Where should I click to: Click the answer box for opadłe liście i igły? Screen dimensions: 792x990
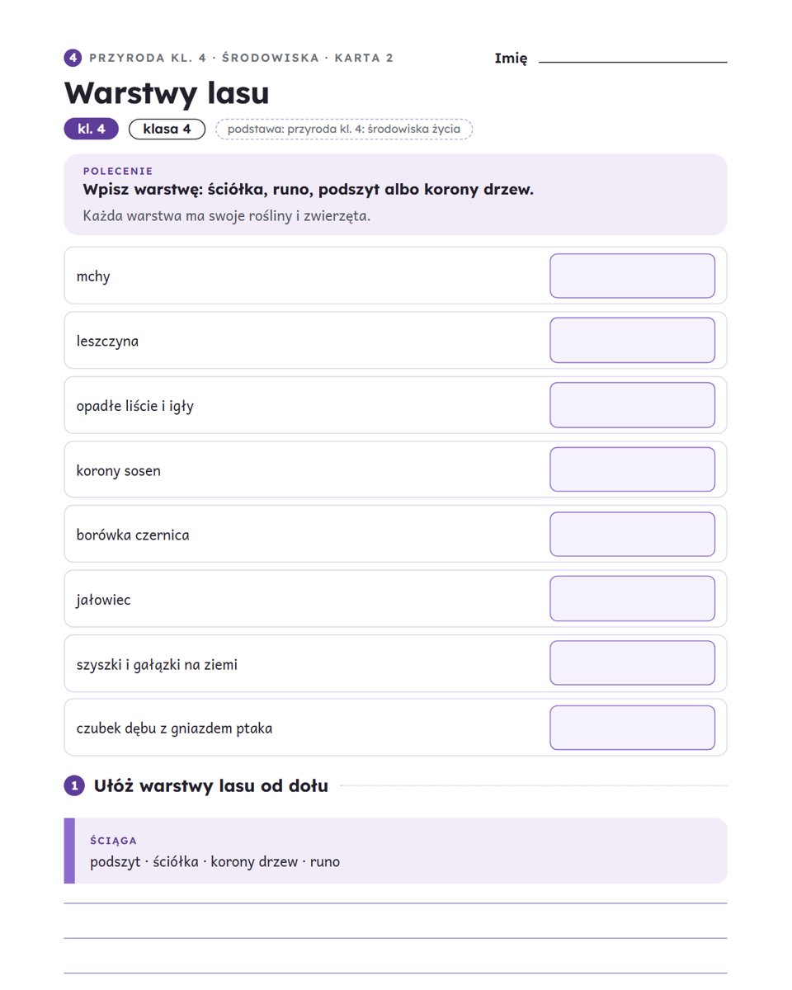click(x=633, y=405)
